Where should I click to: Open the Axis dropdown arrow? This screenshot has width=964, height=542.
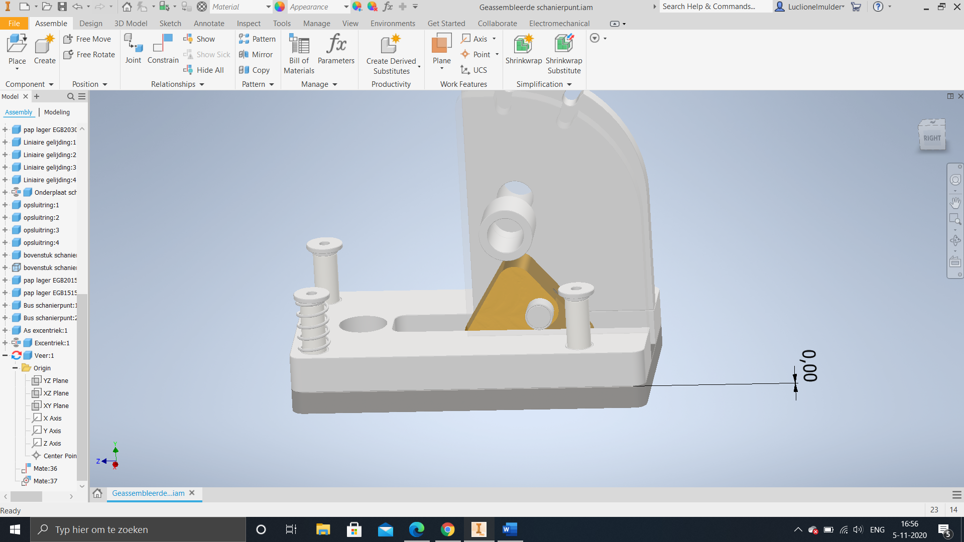tap(494, 39)
